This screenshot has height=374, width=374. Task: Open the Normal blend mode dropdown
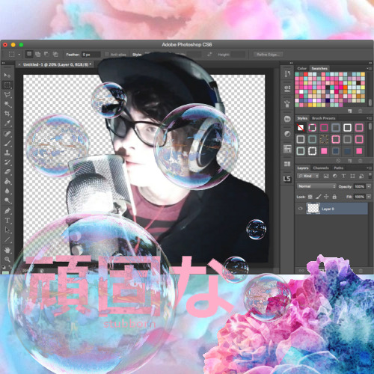316,186
